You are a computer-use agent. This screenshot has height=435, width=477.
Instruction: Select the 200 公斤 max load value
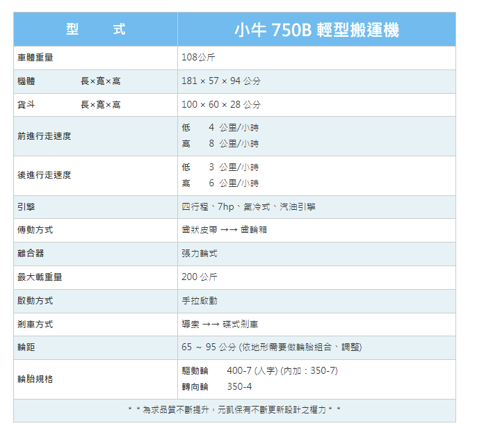200,277
